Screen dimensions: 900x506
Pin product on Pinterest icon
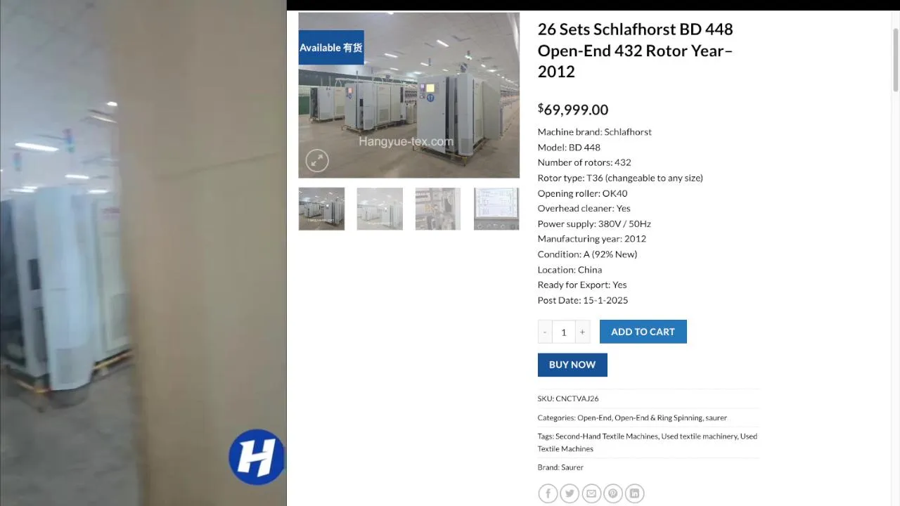click(x=613, y=493)
